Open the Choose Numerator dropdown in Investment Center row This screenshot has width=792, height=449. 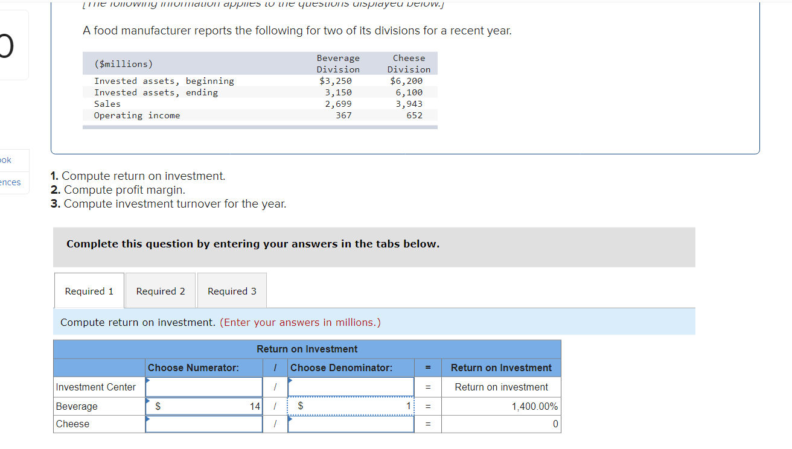click(x=204, y=387)
